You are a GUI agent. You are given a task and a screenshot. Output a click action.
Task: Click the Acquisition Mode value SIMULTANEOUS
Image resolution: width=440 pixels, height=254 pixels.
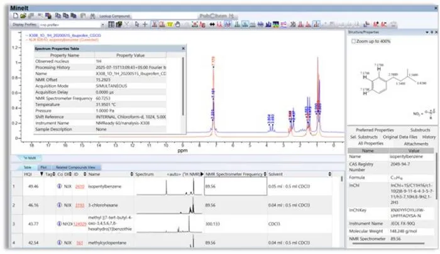point(111,86)
